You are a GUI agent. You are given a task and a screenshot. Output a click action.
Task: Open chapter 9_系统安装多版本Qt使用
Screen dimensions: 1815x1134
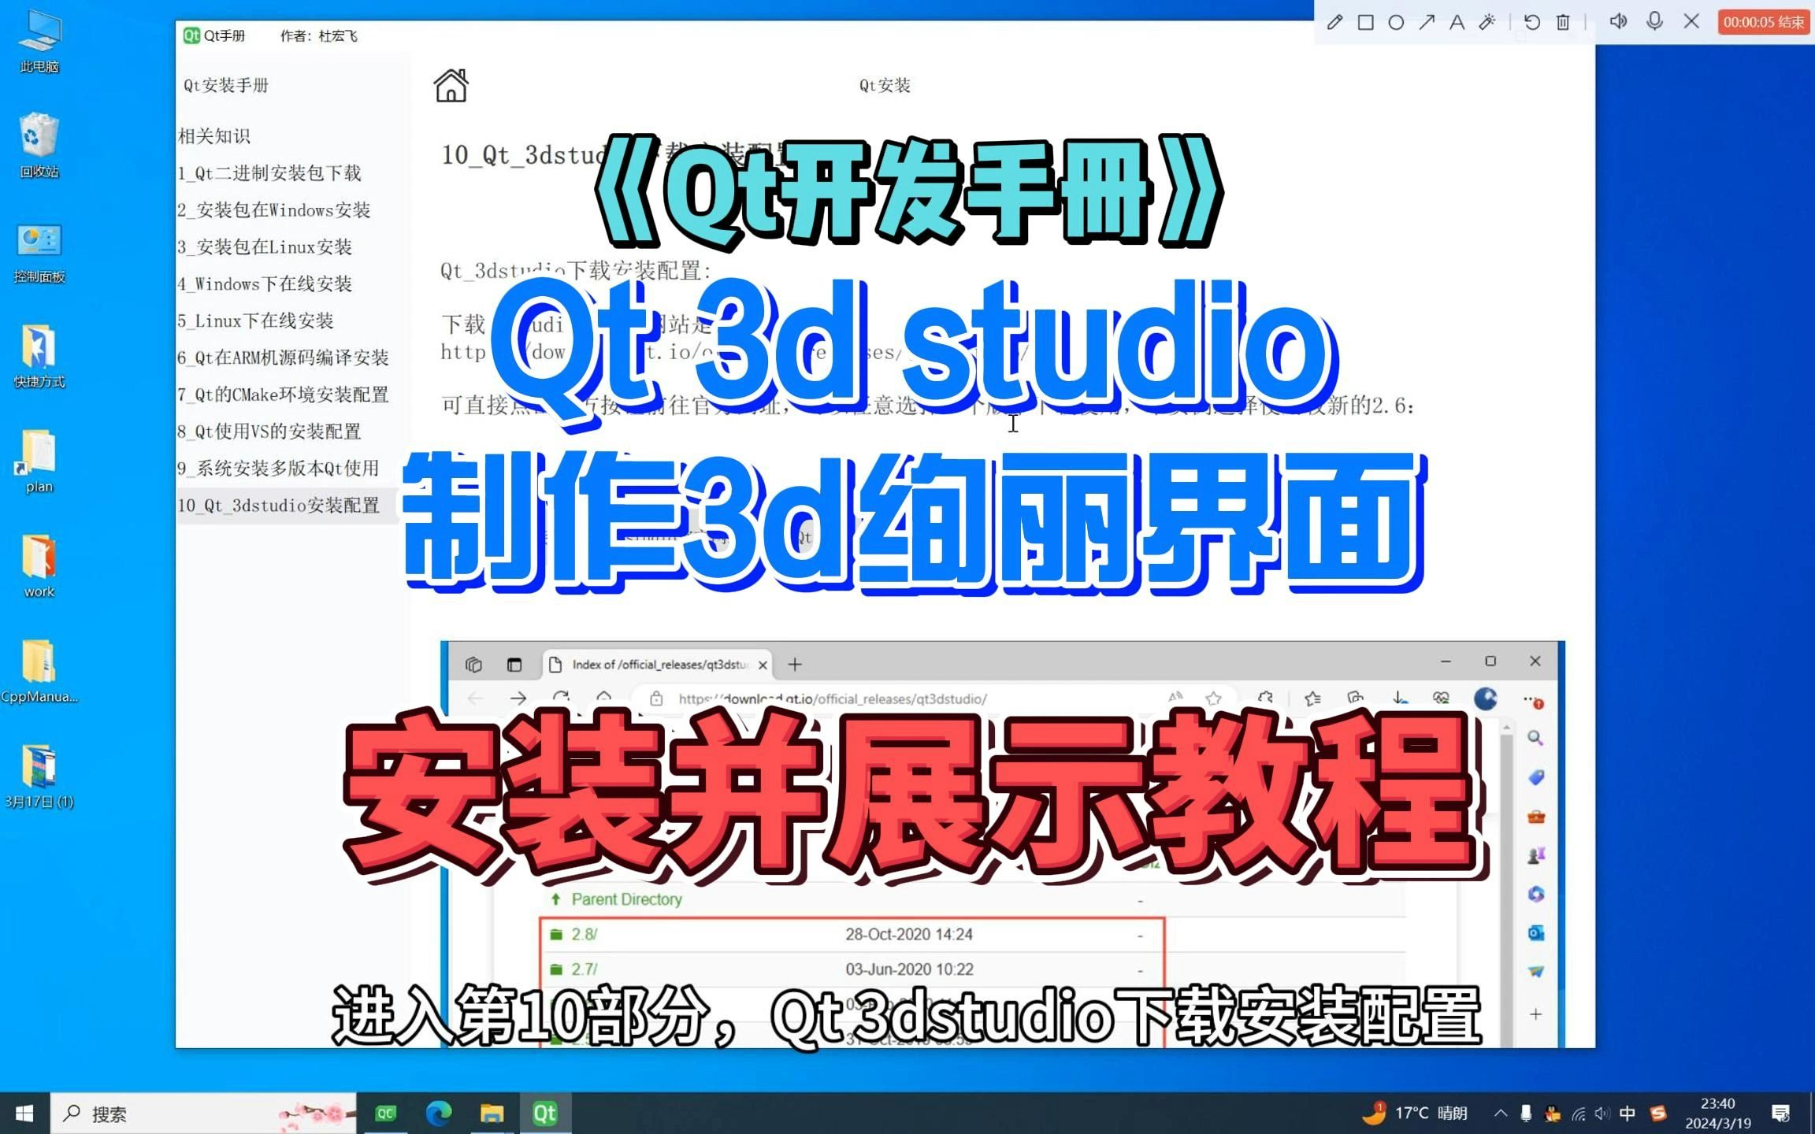279,469
